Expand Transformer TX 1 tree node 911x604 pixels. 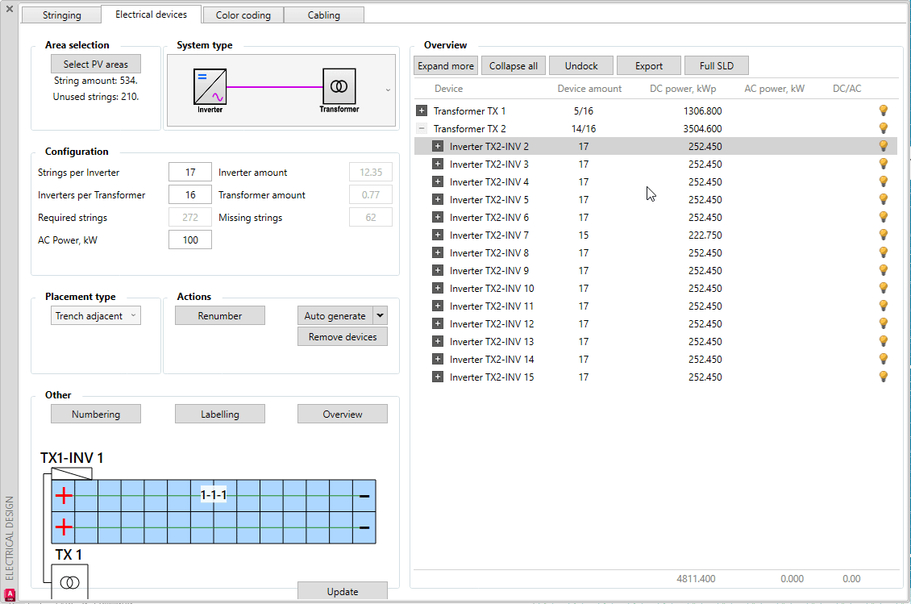coord(422,110)
